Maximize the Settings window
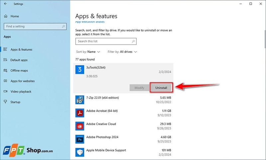 click(x=251, y=4)
